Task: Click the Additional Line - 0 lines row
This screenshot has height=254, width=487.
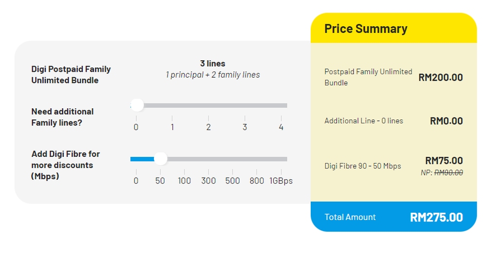Action: pos(364,121)
